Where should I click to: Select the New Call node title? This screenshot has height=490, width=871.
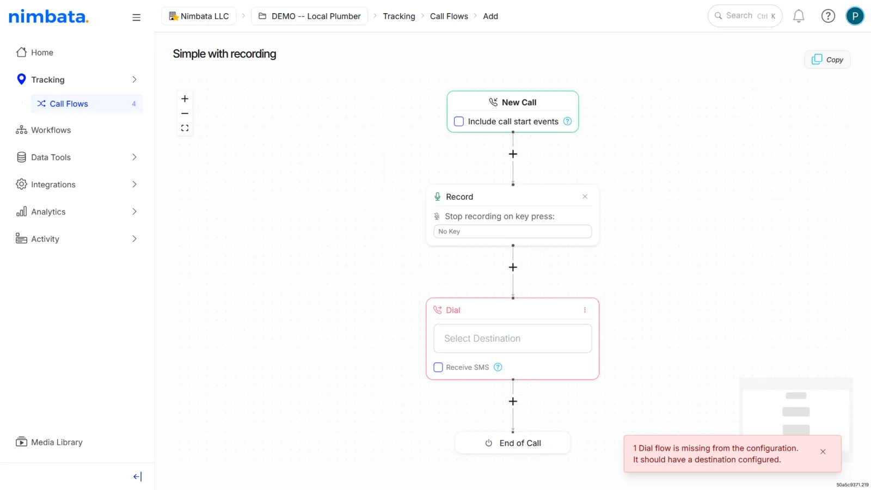tap(519, 102)
